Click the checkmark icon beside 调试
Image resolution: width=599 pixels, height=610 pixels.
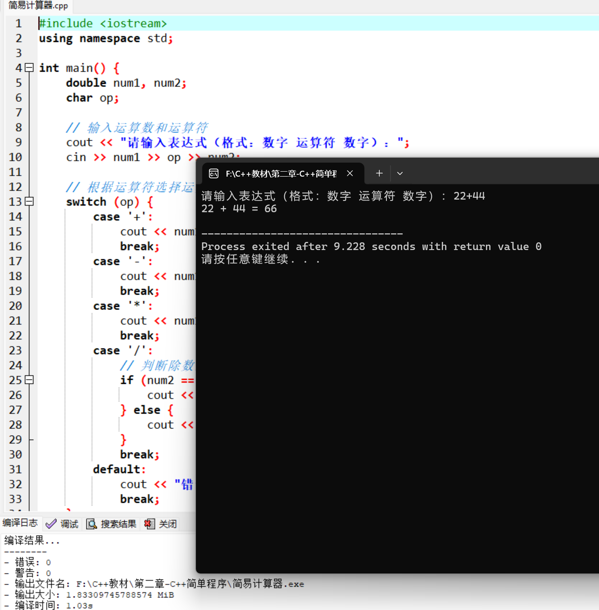click(x=51, y=524)
